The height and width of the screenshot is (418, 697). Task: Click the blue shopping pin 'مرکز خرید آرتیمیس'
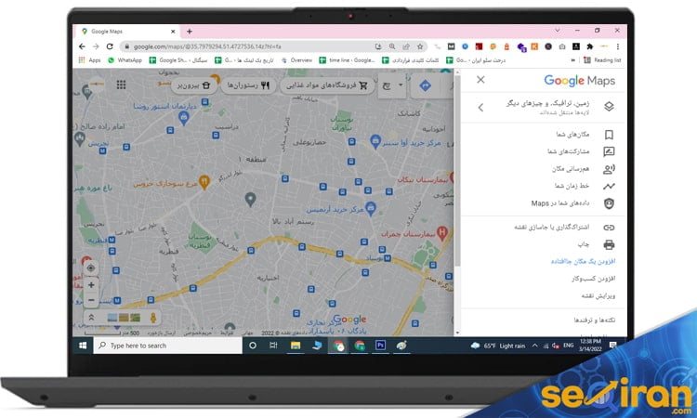tap(370, 208)
